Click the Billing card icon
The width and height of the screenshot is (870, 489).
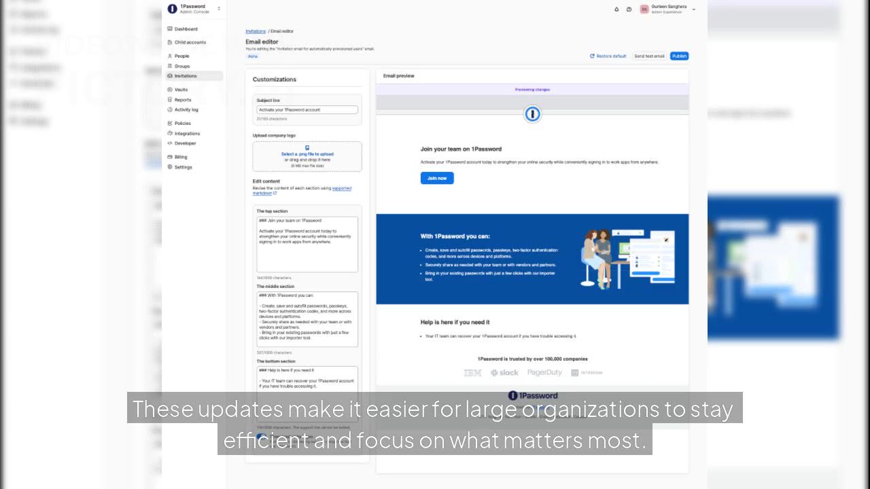pos(170,157)
